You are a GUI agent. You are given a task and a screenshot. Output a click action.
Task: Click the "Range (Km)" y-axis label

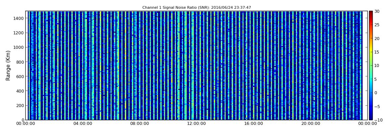point(8,65)
